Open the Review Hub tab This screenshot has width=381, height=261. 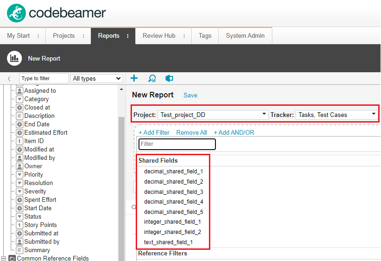tap(159, 36)
